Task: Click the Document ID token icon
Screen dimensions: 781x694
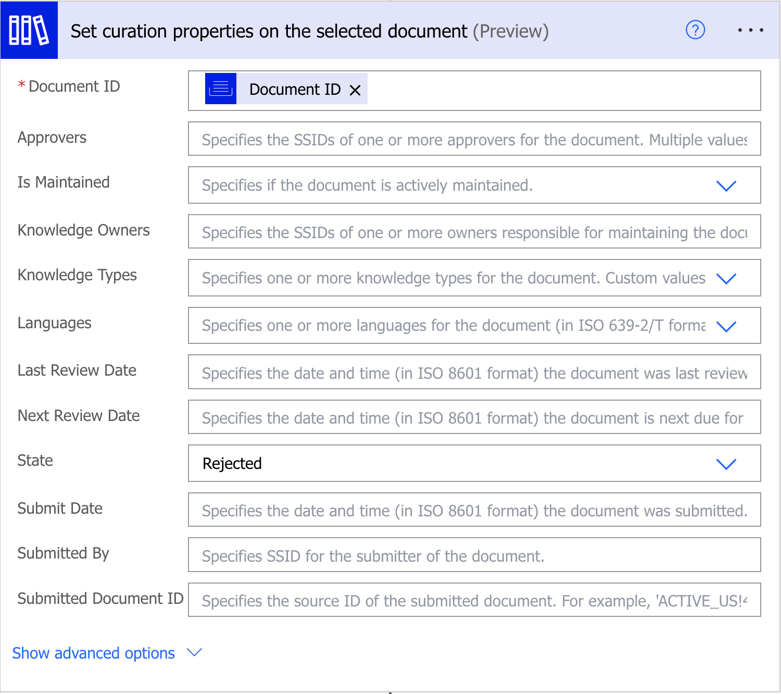Action: coord(221,89)
